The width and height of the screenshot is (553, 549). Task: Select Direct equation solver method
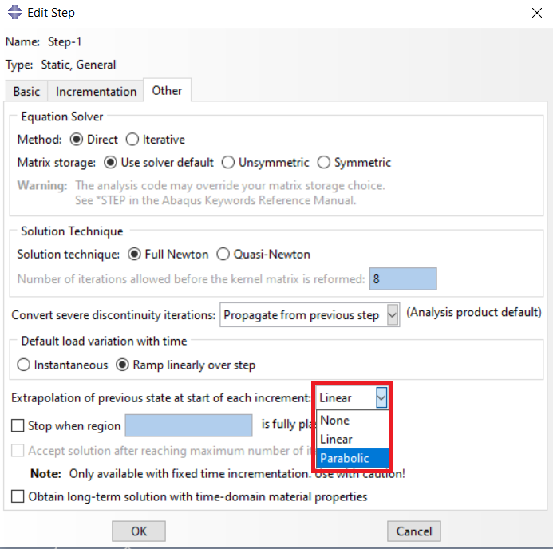click(x=77, y=140)
